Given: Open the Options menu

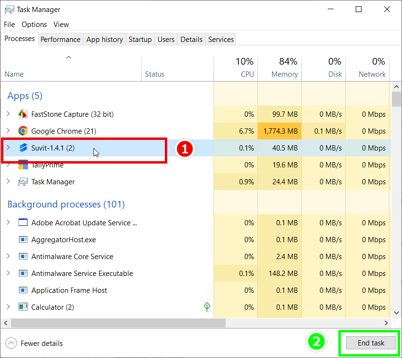Looking at the screenshot, I should (34, 25).
